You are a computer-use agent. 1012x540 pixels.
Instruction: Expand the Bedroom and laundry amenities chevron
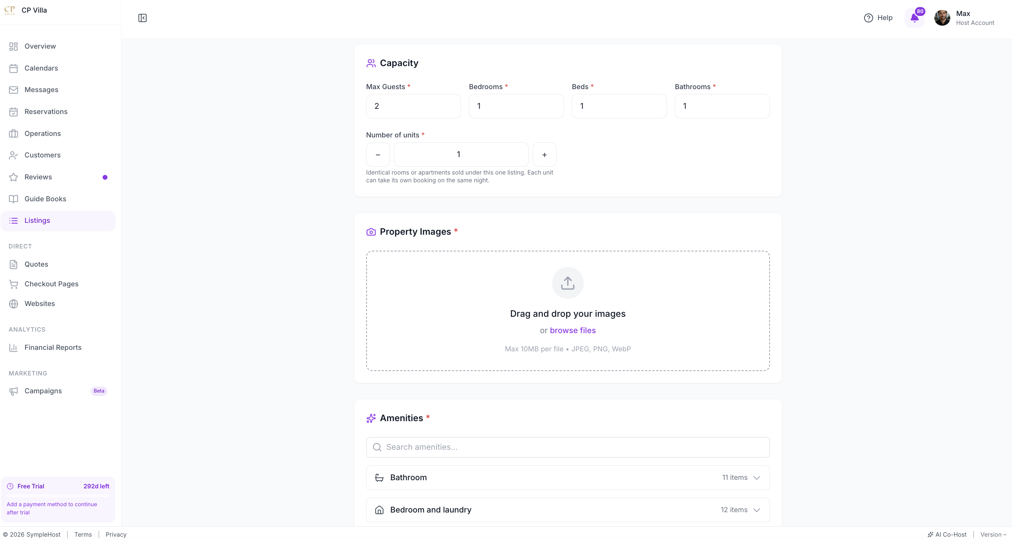(x=757, y=510)
